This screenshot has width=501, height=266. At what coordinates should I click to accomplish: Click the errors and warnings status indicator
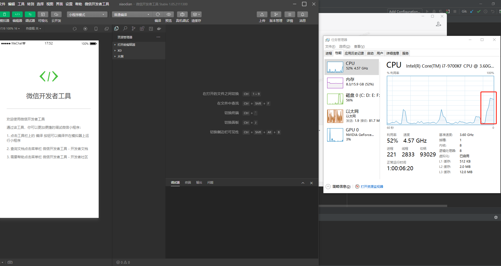point(123,262)
